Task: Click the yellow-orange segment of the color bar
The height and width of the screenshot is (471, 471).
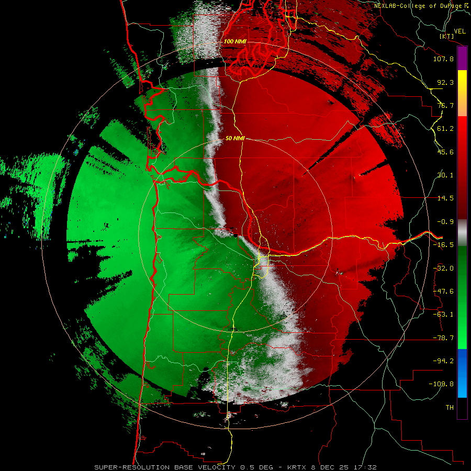Action: pos(462,93)
